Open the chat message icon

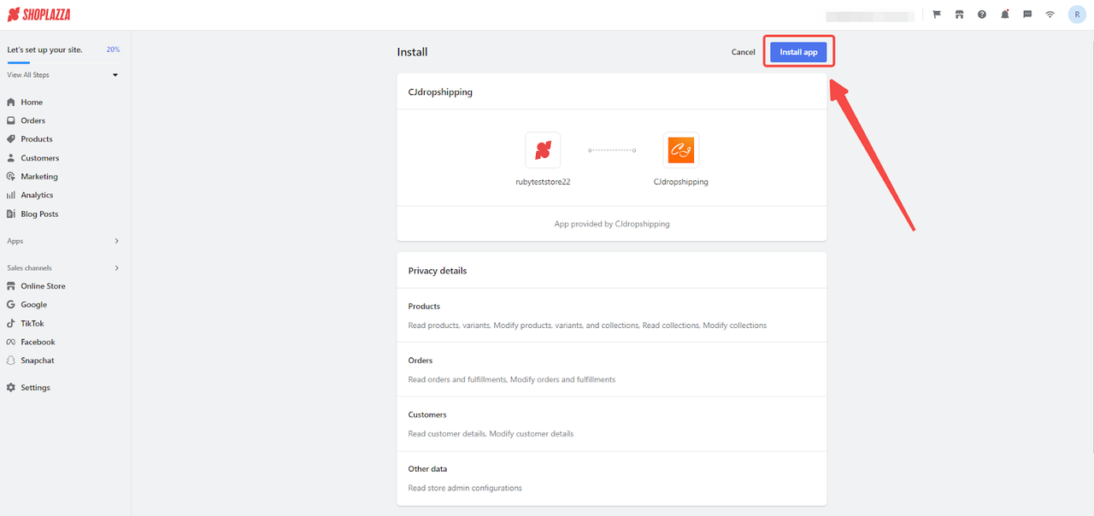pos(1027,15)
